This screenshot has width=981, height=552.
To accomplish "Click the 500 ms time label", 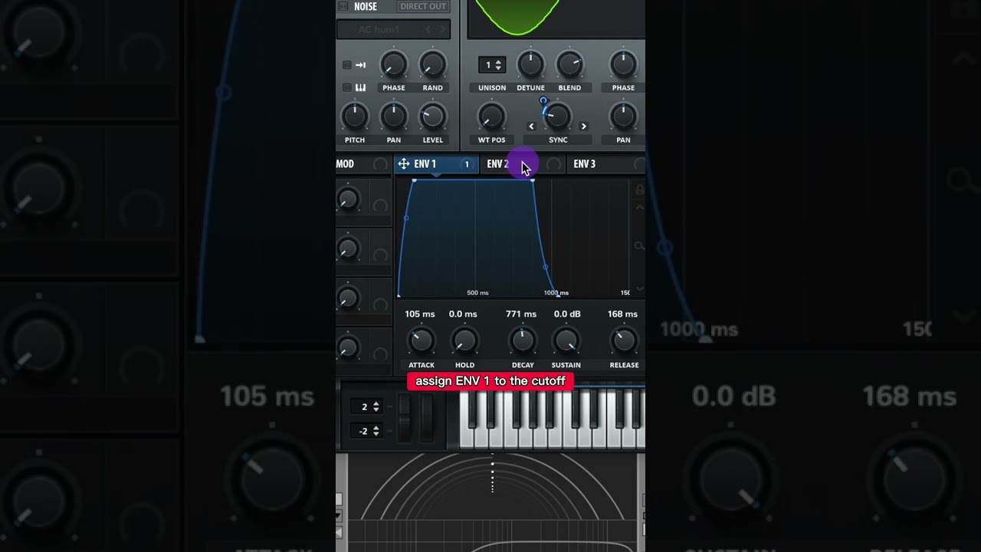I will (x=477, y=293).
